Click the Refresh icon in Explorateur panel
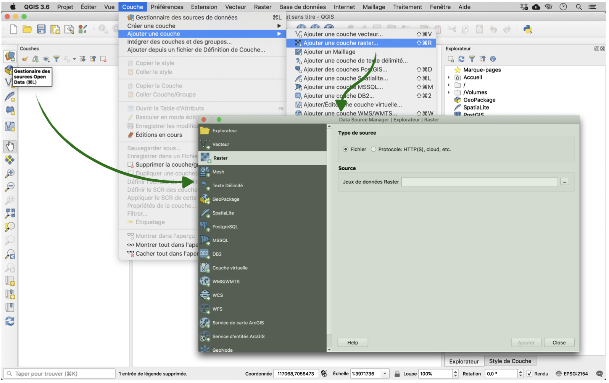 (461, 59)
